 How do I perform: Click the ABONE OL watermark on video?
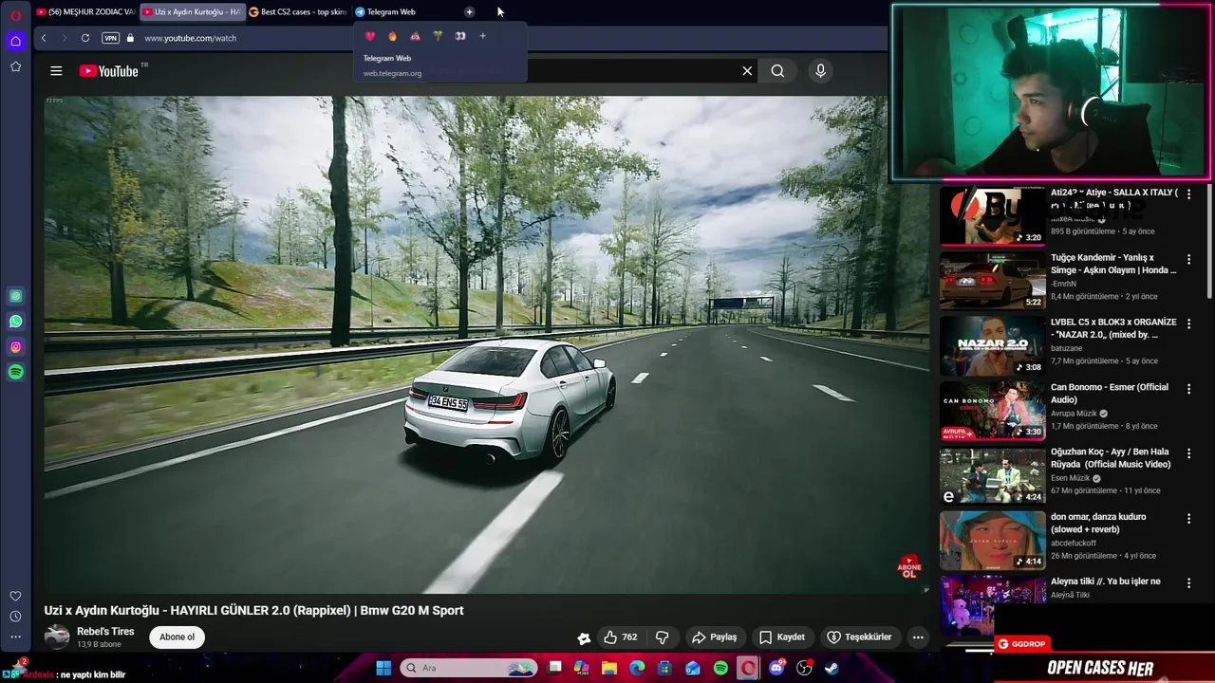[909, 567]
